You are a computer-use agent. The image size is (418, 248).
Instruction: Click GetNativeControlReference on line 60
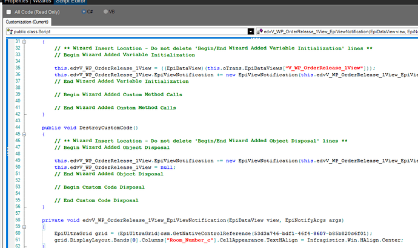(212, 233)
